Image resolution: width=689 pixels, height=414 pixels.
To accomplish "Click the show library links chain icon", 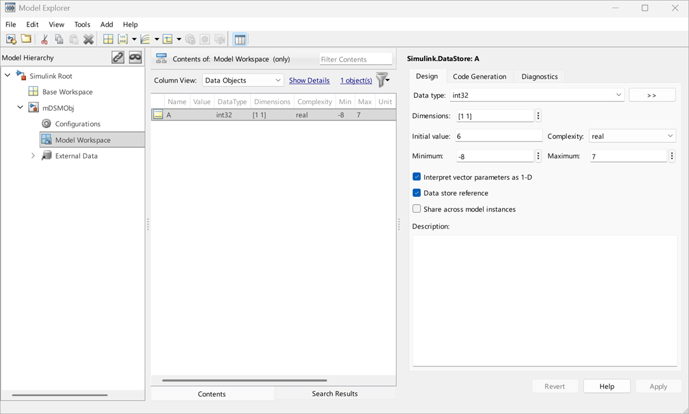I will pyautogui.click(x=118, y=58).
